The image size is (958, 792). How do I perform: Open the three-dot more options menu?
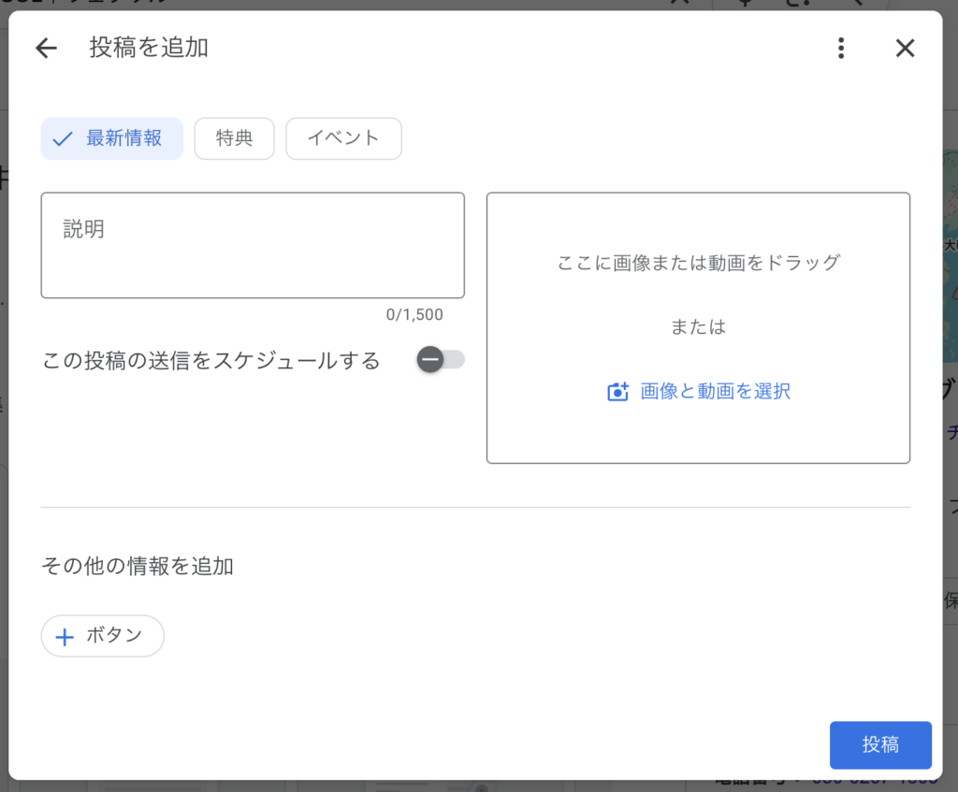tap(841, 49)
